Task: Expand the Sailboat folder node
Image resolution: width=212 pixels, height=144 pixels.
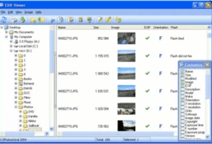Action: point(21,125)
